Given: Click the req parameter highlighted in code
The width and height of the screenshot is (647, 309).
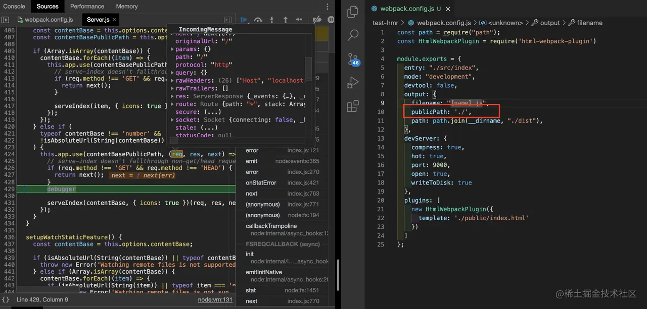Looking at the screenshot, I should pyautogui.click(x=177, y=154).
